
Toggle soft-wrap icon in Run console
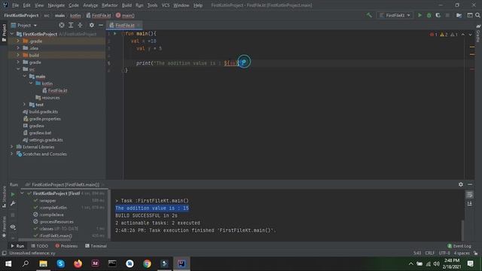click(469, 195)
